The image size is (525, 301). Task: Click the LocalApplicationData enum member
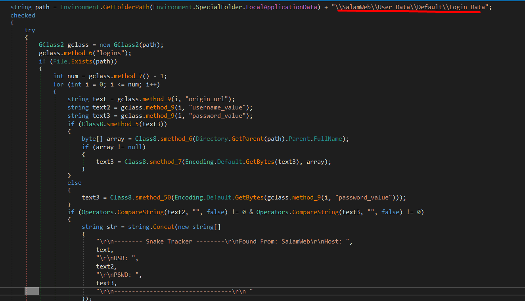click(x=282, y=7)
